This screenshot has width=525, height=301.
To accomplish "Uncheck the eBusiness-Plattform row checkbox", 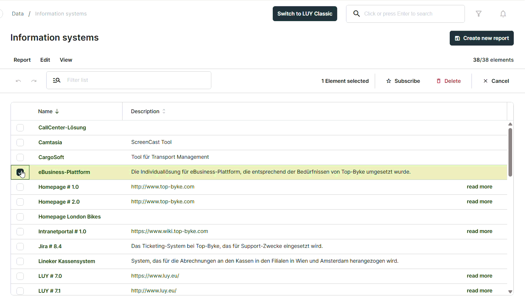I will coord(20,172).
